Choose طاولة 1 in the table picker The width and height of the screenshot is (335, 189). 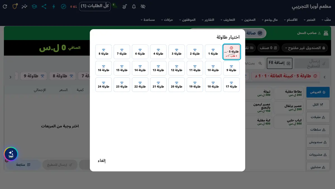tap(213, 52)
